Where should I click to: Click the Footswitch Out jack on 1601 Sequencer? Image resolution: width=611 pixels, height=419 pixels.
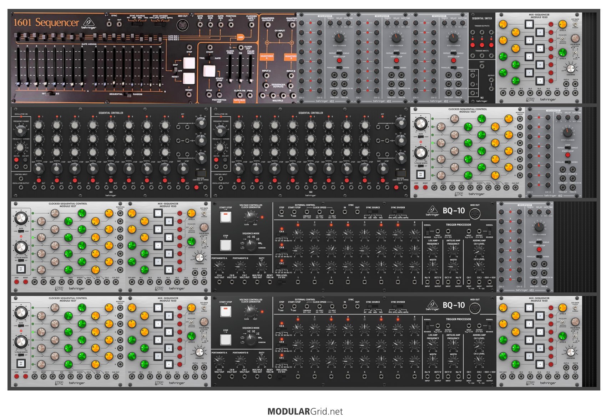click(x=219, y=95)
